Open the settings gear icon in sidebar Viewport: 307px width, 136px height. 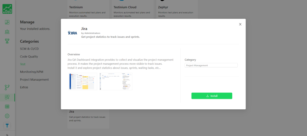[x=7, y=116]
